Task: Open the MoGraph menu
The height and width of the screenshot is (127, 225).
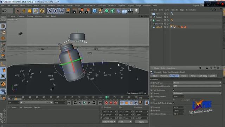Action: click(x=102, y=6)
